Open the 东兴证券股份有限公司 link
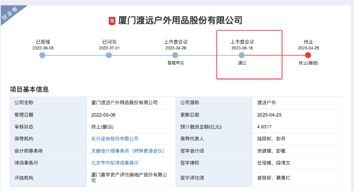Image resolution: width=354 pixels, height=191 pixels. click(115, 139)
